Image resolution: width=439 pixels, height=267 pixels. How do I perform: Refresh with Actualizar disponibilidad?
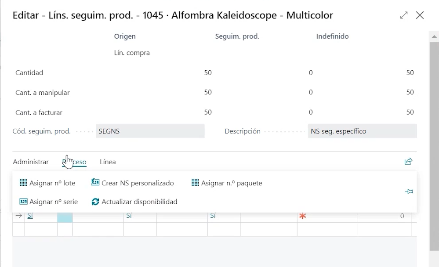point(134,202)
